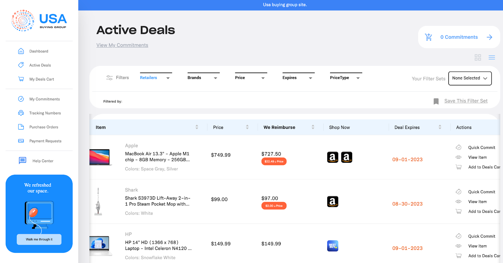Open Payment Requests in sidebar
This screenshot has width=503, height=263.
pos(45,141)
